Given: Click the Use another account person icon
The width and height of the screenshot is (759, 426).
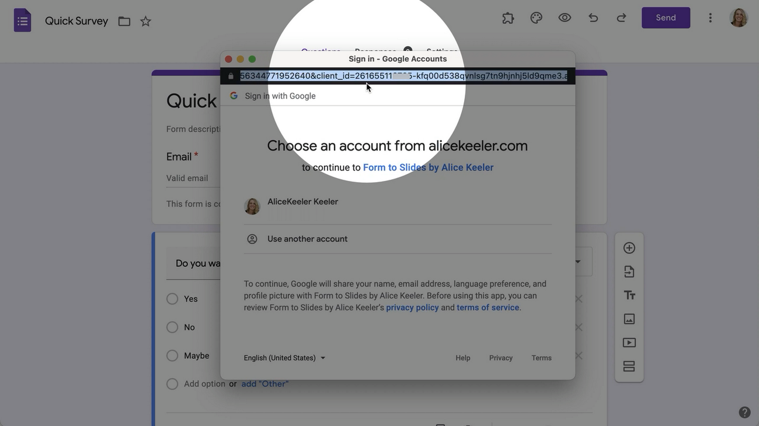Looking at the screenshot, I should pyautogui.click(x=252, y=239).
